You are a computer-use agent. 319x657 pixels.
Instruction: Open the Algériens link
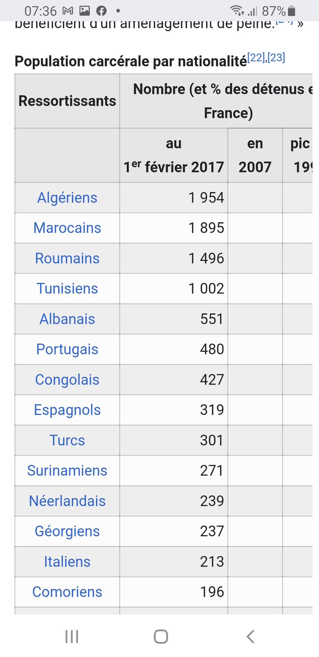click(67, 198)
